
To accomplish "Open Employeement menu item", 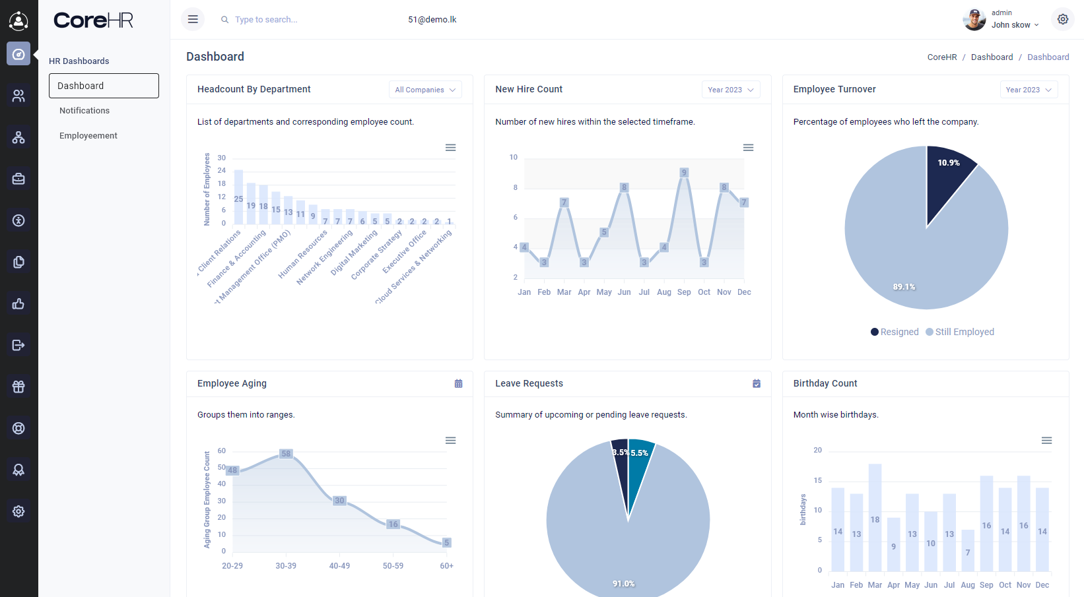I will 88,136.
